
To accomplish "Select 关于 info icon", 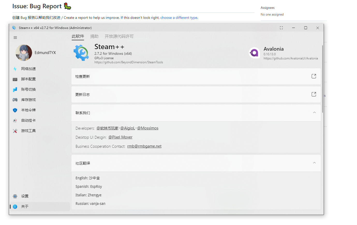I will click(x=15, y=207).
